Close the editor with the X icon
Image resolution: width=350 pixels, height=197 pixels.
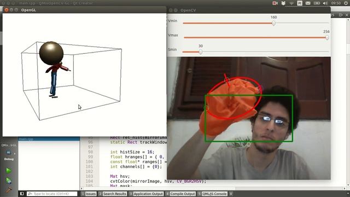coord(347,15)
